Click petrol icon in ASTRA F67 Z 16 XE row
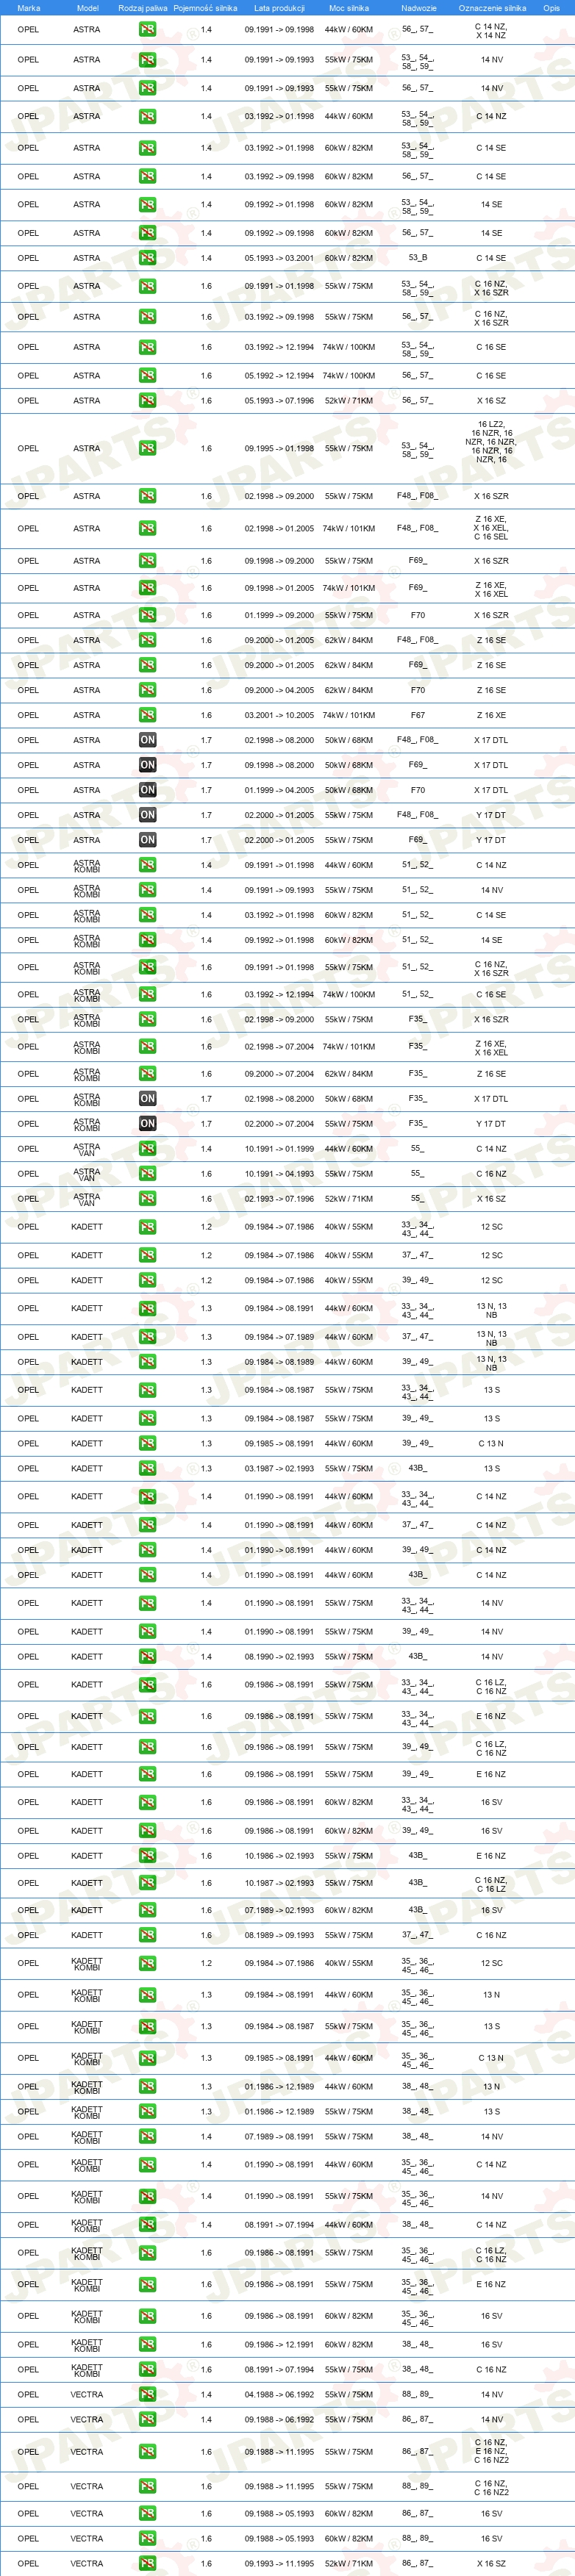The height and width of the screenshot is (2576, 575). (x=147, y=715)
